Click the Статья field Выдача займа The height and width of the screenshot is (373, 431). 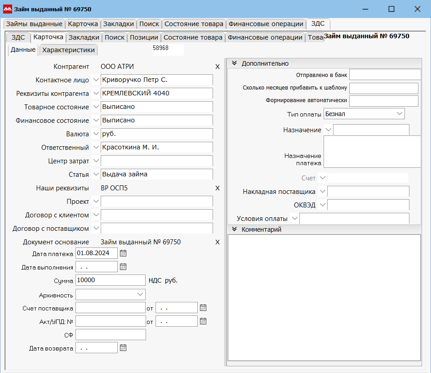157,174
